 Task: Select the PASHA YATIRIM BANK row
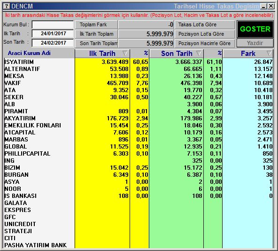(x=139, y=245)
